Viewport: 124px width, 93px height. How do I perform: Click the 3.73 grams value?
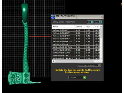[78, 36]
